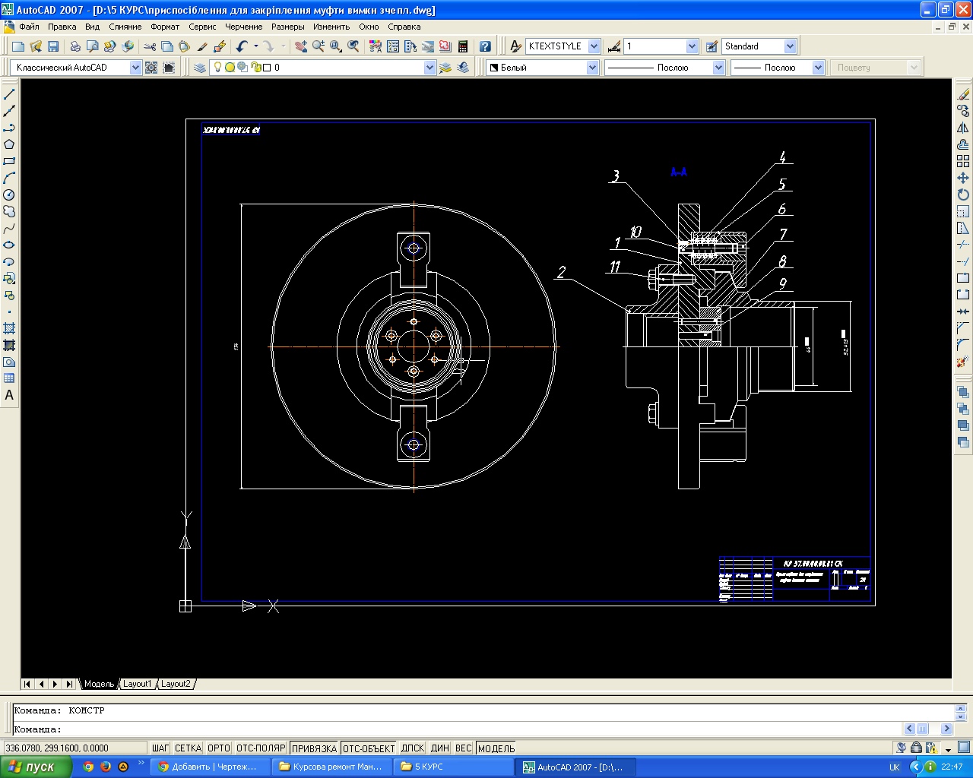Open the Файл menu
The height and width of the screenshot is (778, 973).
(x=29, y=27)
